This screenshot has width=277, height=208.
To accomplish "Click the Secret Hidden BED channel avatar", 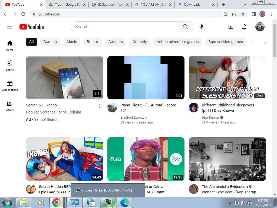I will point(31,189).
